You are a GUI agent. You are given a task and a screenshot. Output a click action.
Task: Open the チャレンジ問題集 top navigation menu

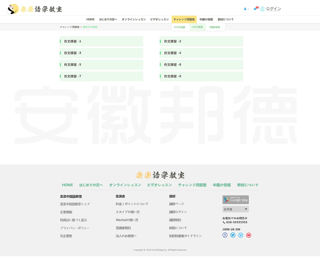click(x=184, y=20)
